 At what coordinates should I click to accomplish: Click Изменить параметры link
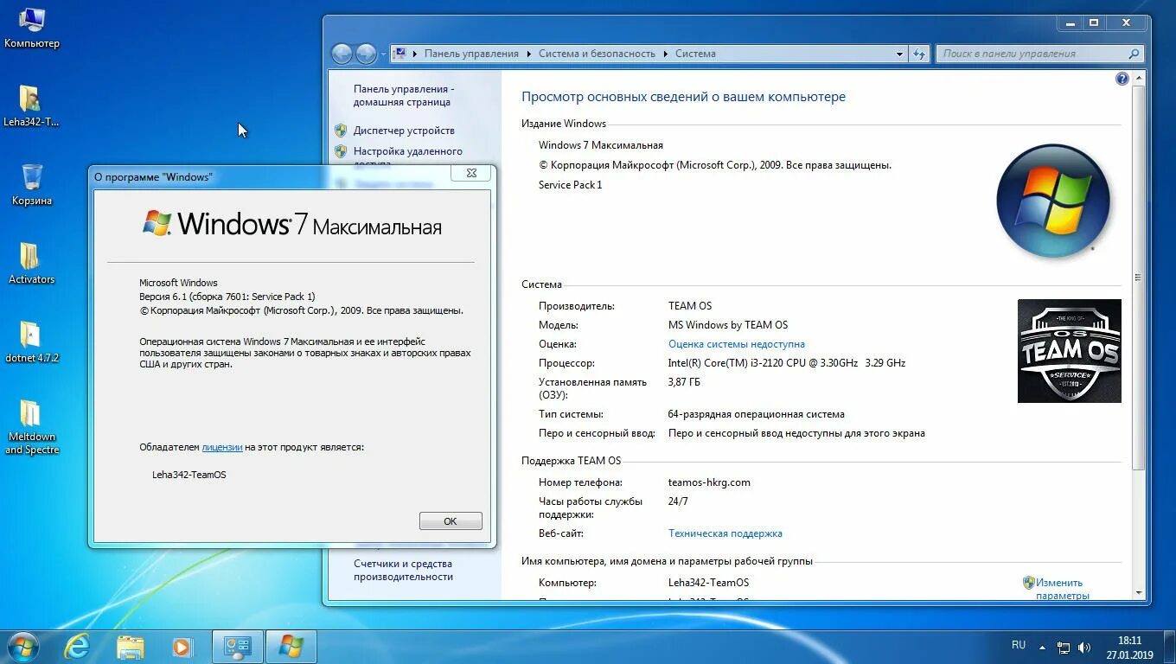click(x=1062, y=589)
